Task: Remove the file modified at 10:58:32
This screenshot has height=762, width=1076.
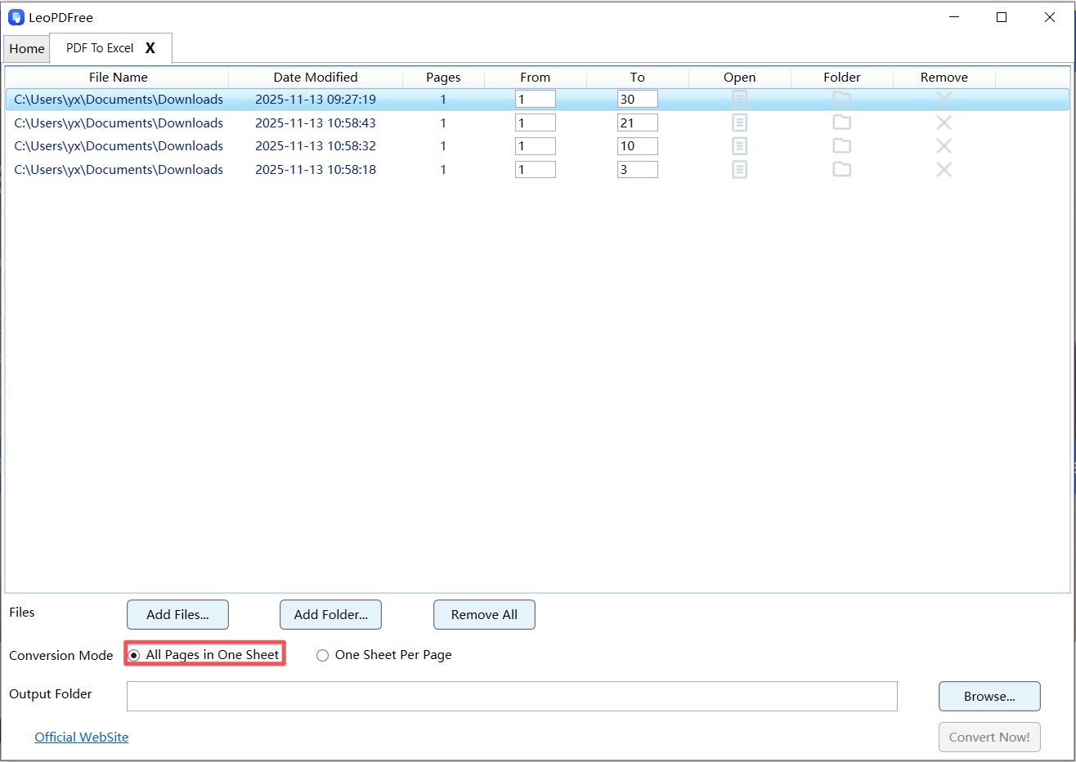Action: tap(944, 145)
